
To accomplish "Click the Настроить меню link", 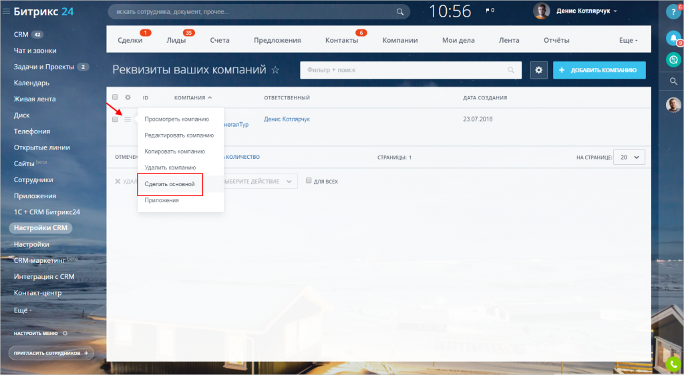I will tap(36, 333).
